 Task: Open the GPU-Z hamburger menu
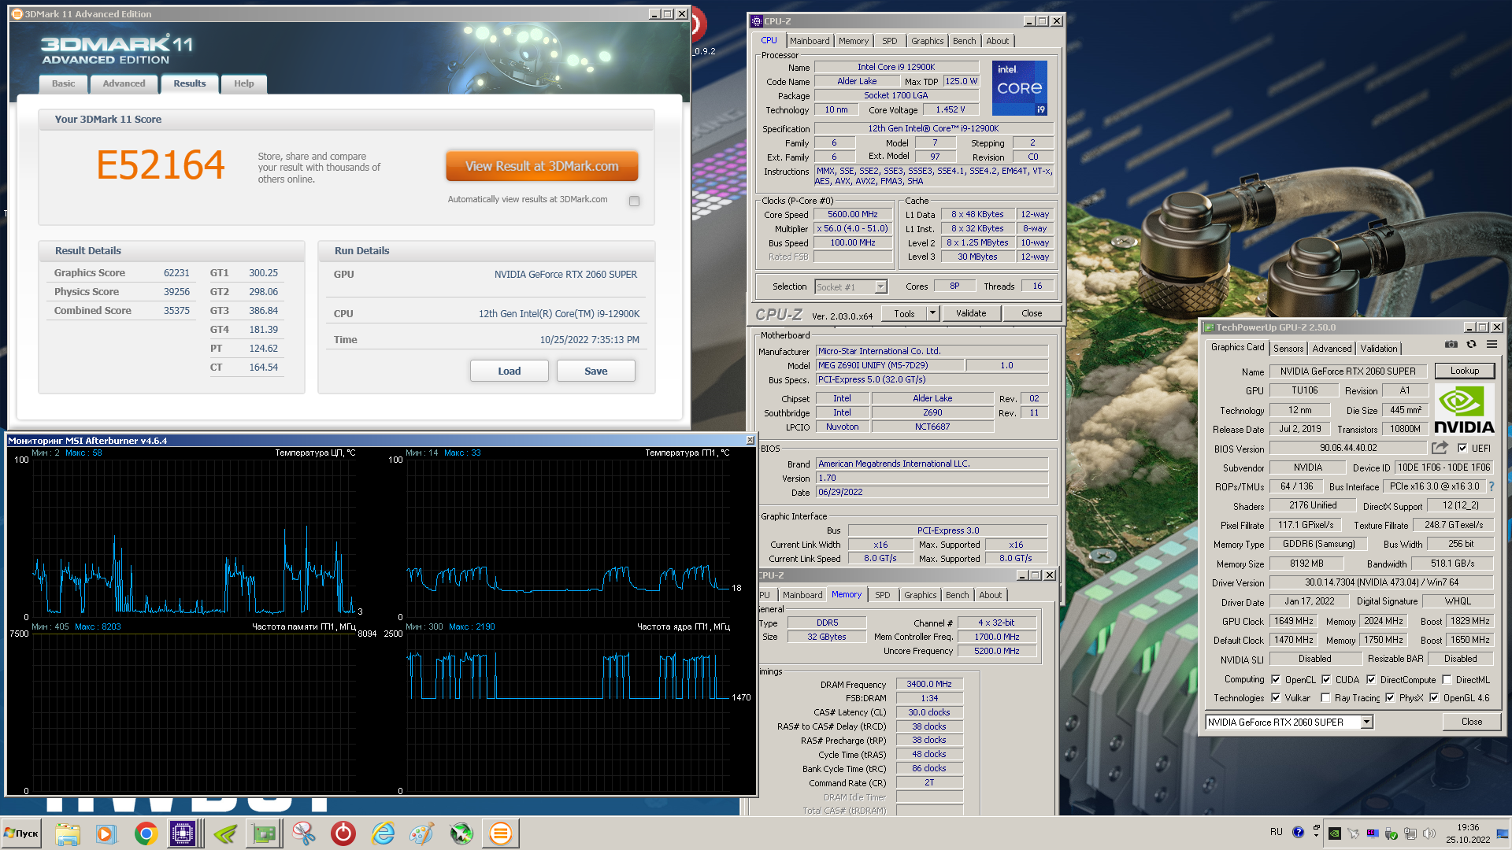1492,345
